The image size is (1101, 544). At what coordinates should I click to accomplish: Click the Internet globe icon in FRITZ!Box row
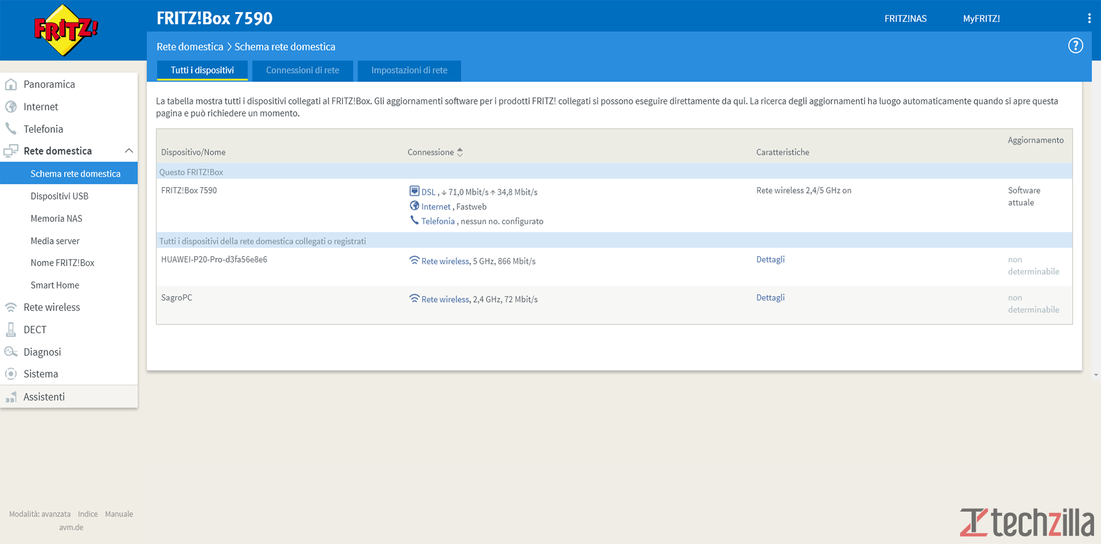(x=414, y=206)
